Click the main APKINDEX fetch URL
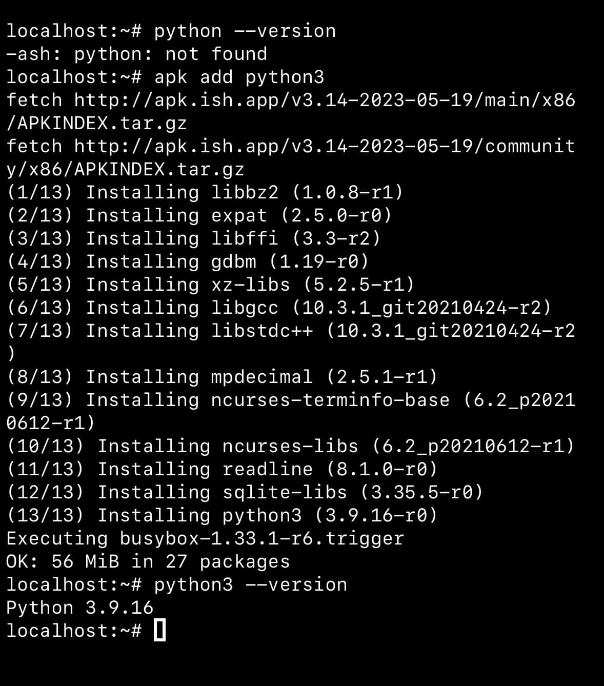The height and width of the screenshot is (686, 604). 324,100
